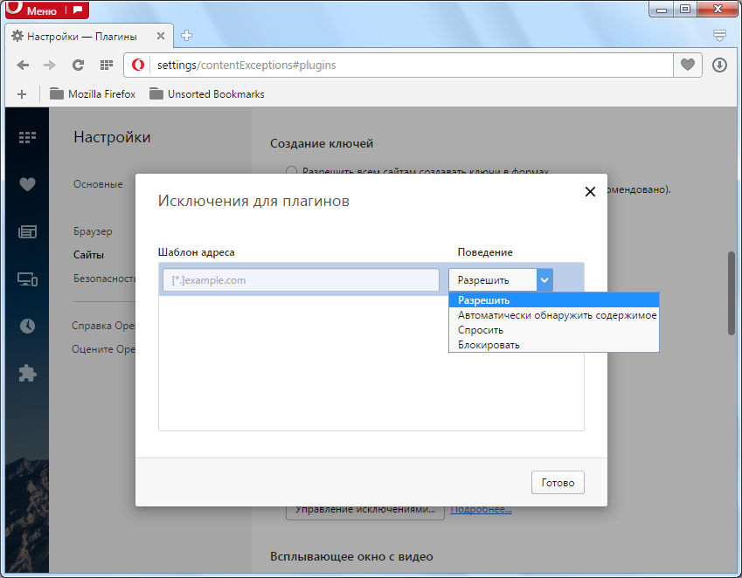Open the Unsorted Bookmarks folder
The width and height of the screenshot is (742, 578).
point(207,94)
